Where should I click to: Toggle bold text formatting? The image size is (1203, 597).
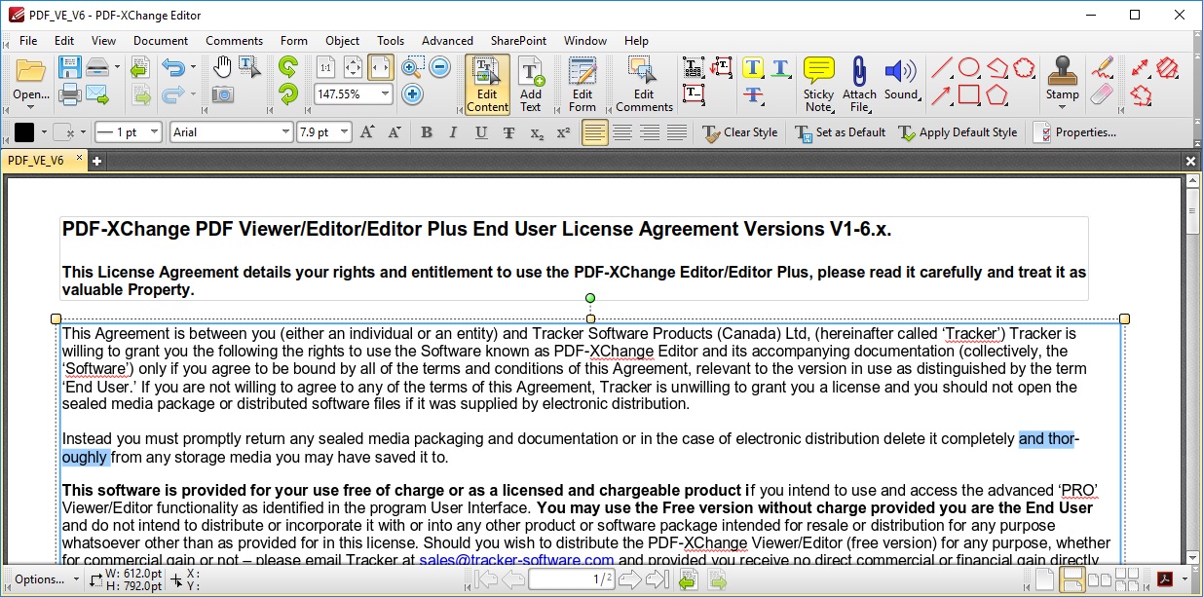[426, 132]
